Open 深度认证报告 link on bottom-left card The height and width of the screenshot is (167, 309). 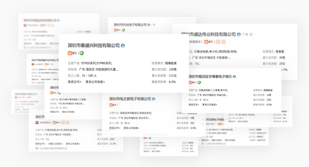[56, 144]
